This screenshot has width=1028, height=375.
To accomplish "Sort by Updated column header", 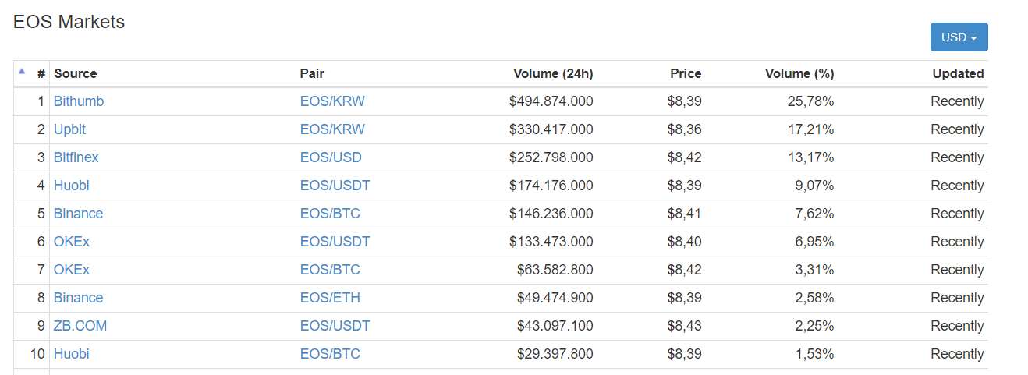I will (x=958, y=73).
